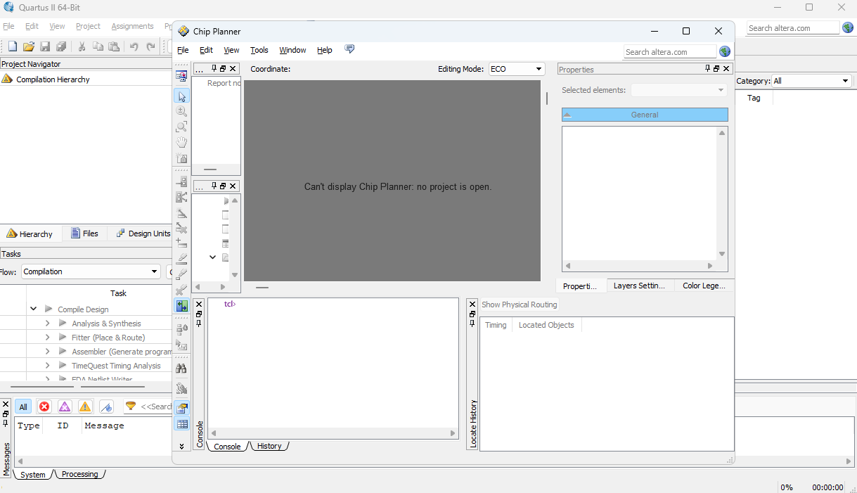857x493 pixels.
Task: Close the Console panel
Action: [199, 305]
